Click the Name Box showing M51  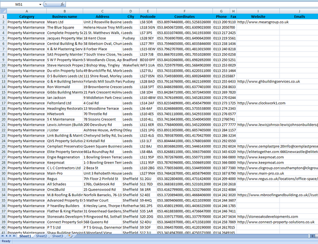coord(19,4)
